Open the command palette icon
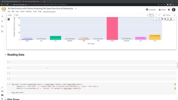 pos(2,91)
